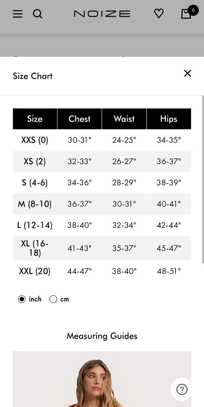Open the help question mark bubble

182,389
